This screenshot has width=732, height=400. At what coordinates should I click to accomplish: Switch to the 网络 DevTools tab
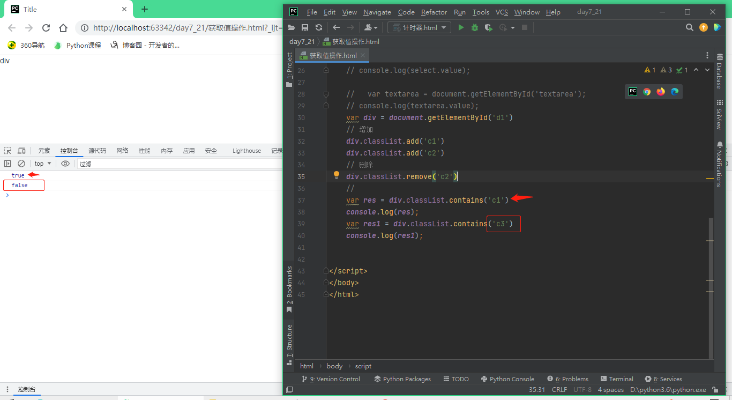(x=122, y=151)
